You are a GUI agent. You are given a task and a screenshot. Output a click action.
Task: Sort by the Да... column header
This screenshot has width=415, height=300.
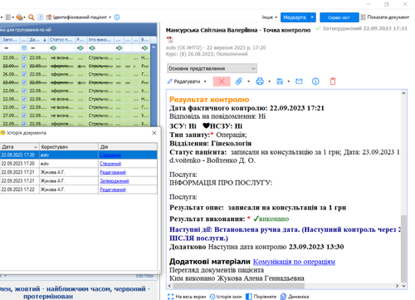coord(38,40)
